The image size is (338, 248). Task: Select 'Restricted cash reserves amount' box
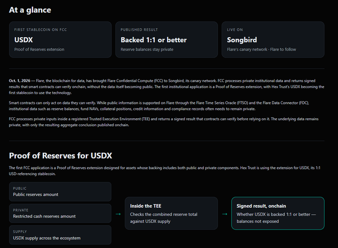(60, 213)
